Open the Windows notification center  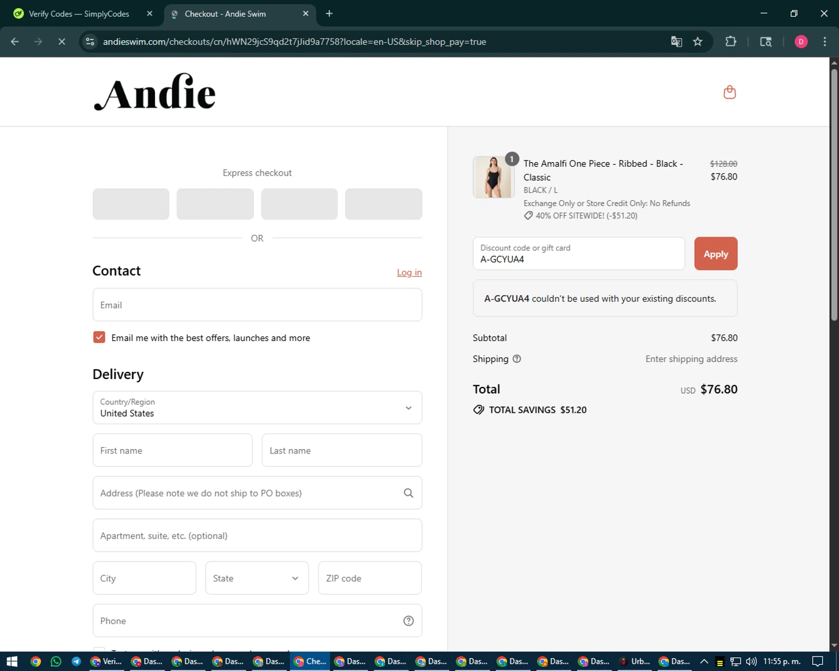point(818,661)
